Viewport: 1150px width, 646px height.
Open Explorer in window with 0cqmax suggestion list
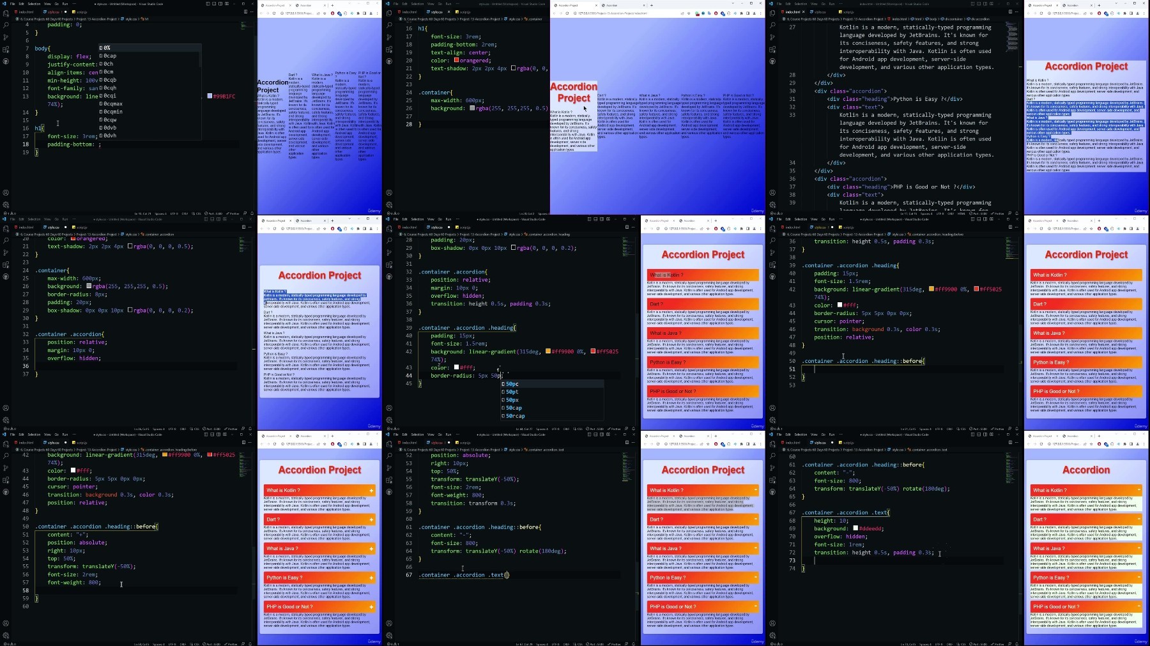(x=6, y=13)
